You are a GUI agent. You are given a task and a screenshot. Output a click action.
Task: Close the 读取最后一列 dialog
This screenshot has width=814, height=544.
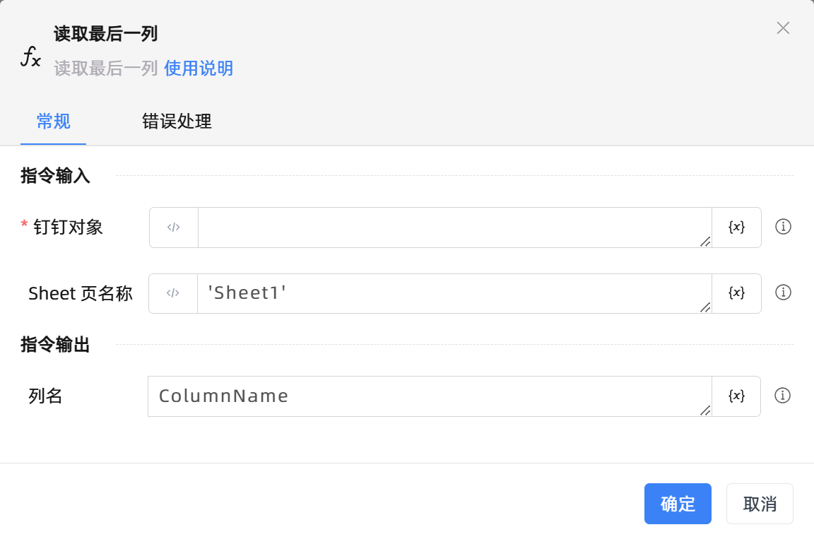[x=783, y=28]
